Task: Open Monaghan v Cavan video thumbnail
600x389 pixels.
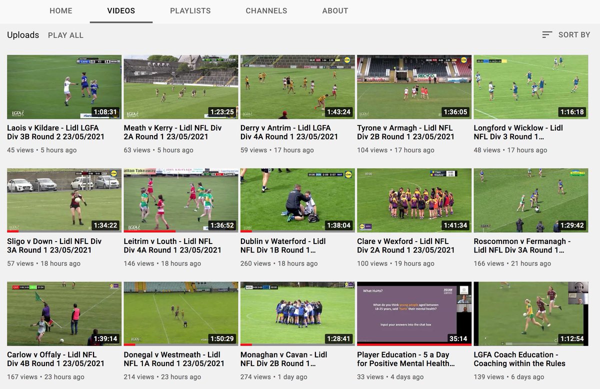Action: pos(297,314)
